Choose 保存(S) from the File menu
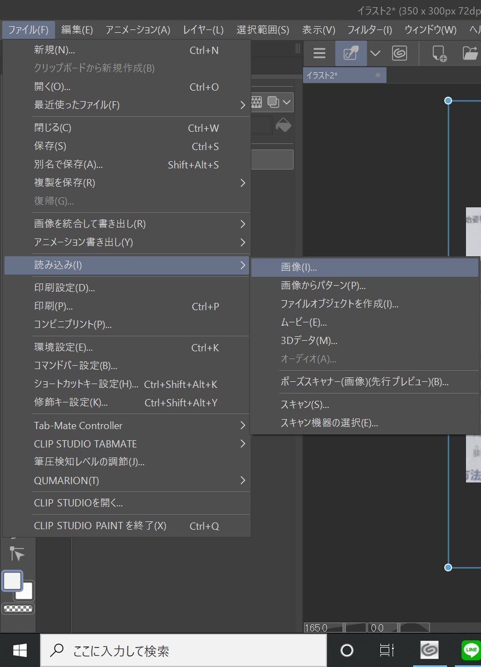 coord(127,147)
